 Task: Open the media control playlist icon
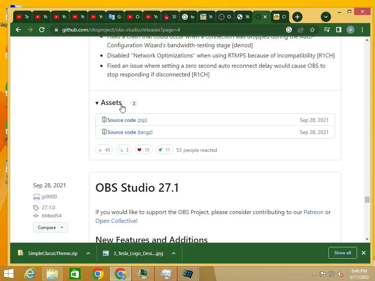[x=327, y=30]
